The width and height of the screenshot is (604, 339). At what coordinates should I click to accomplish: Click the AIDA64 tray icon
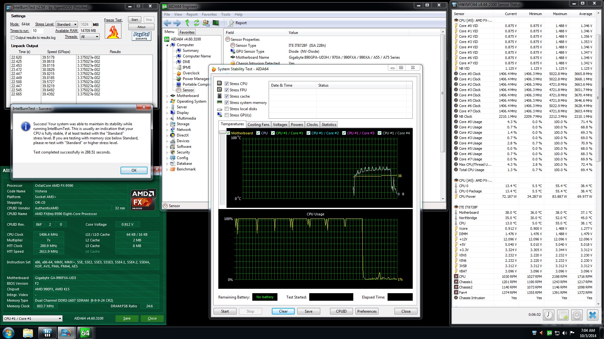pos(549,333)
